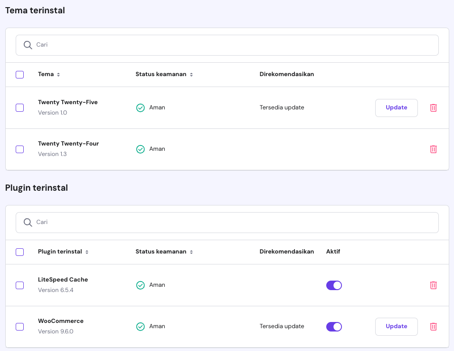
Task: Click the green Aman icon beside Twenty Twenty-Four
Action: 141,148
